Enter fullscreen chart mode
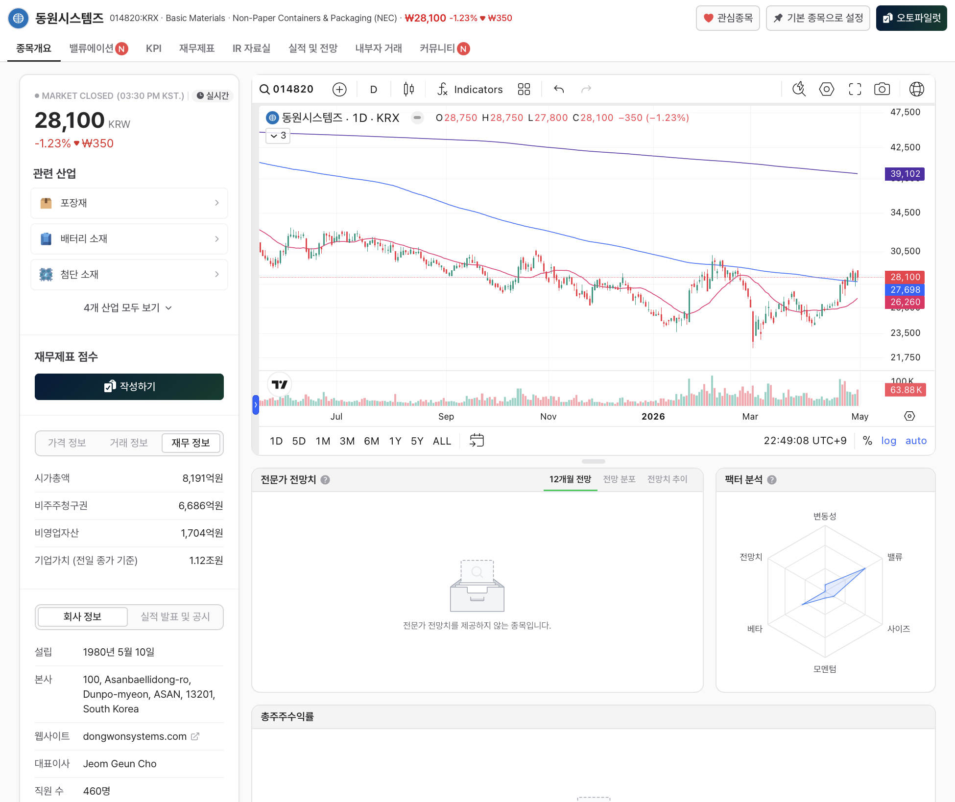The height and width of the screenshot is (802, 955). click(x=855, y=89)
